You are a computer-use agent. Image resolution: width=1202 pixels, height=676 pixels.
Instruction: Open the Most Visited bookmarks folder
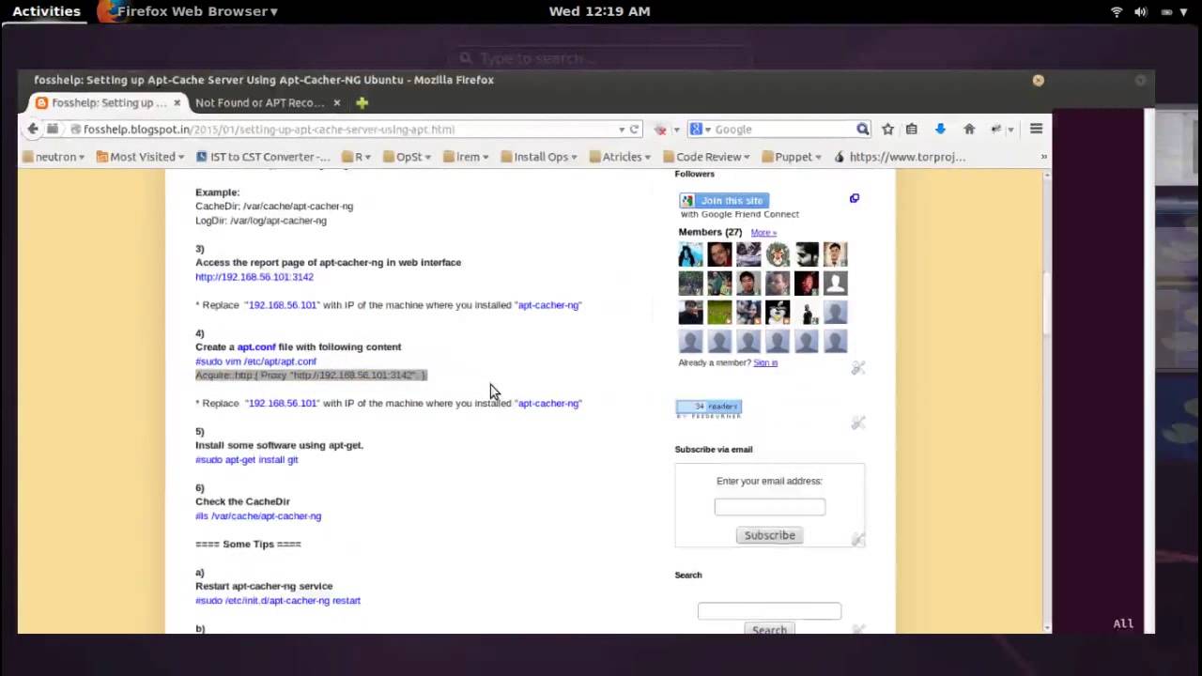[x=141, y=157]
